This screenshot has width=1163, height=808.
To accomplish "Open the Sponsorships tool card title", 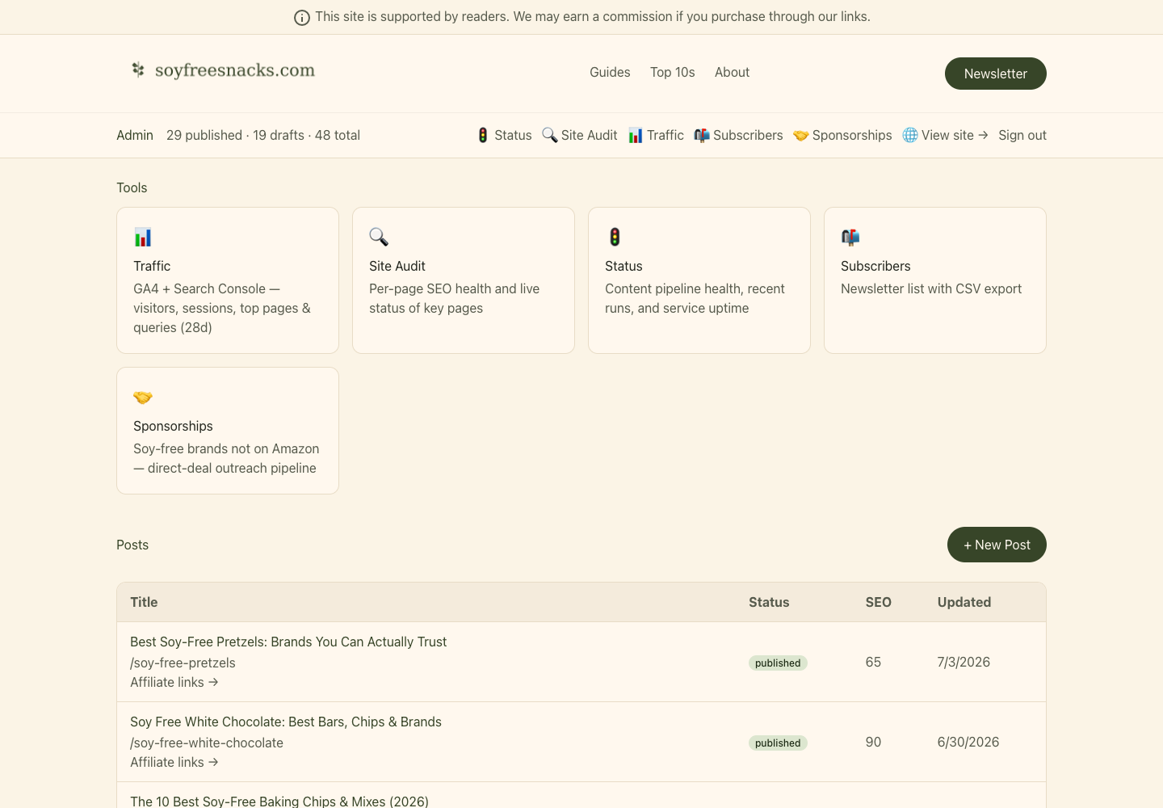I will pos(173,426).
